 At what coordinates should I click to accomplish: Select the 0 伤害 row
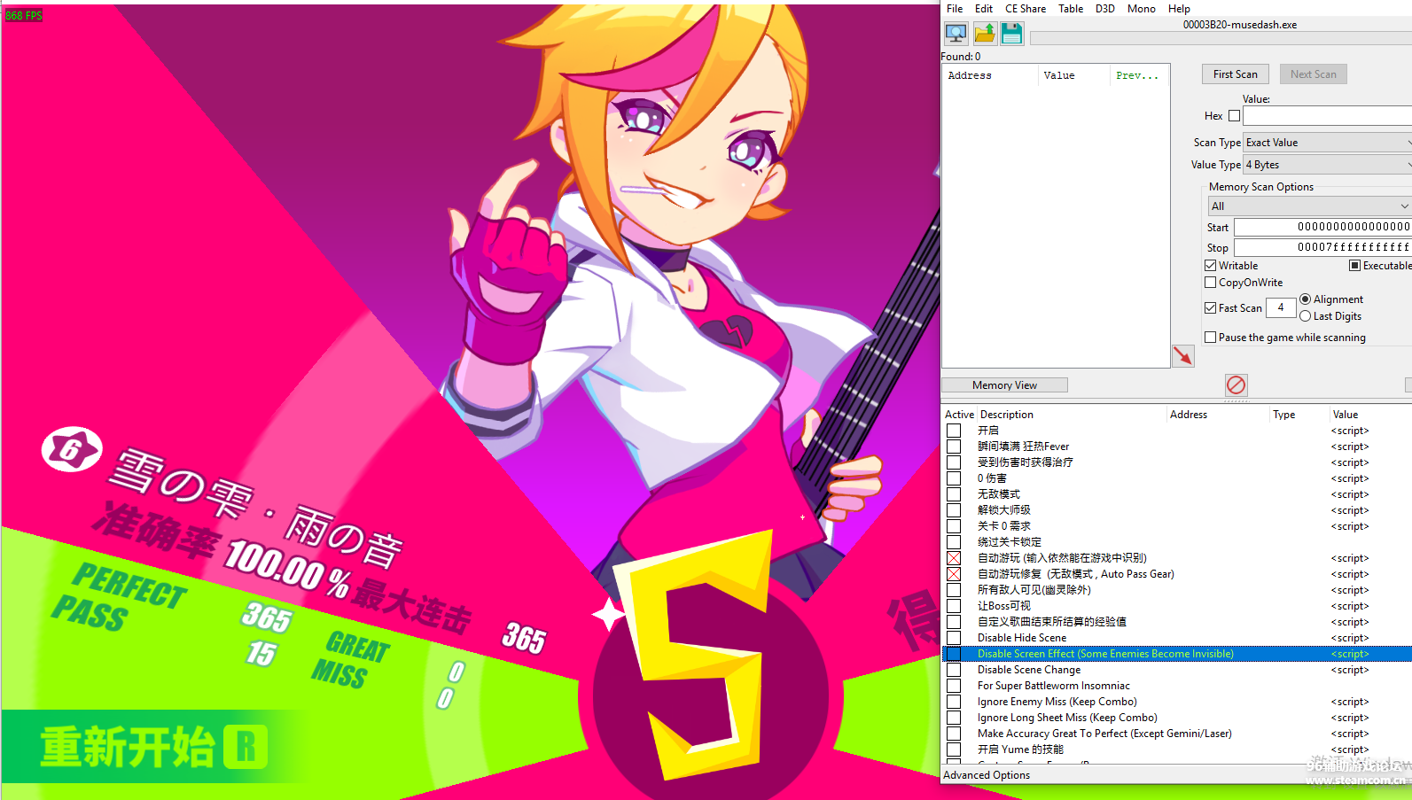(x=1176, y=478)
